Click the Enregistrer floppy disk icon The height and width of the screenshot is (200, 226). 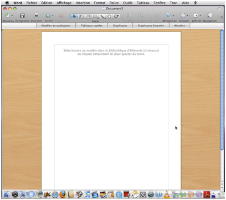pyautogui.click(x=22, y=16)
